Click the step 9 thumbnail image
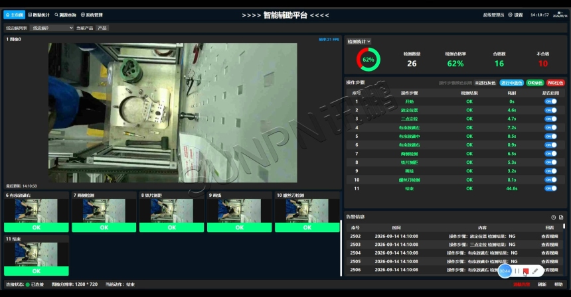This screenshot has width=571, height=297. (239, 210)
